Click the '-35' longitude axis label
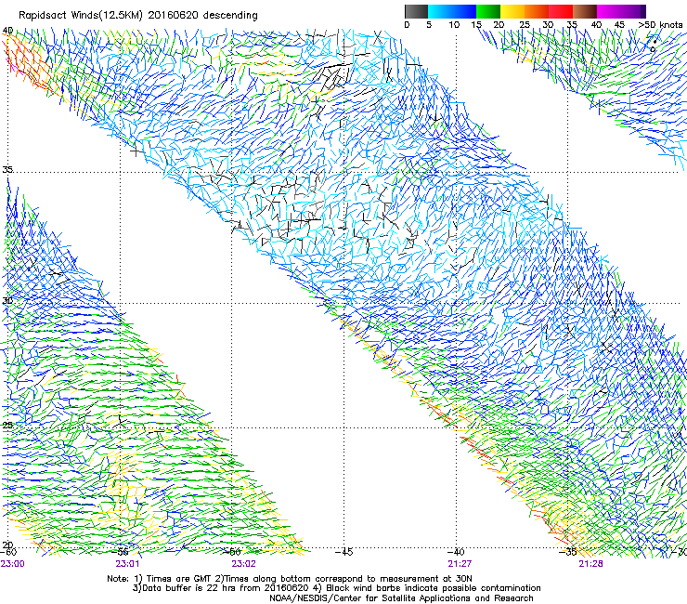 click(x=568, y=552)
